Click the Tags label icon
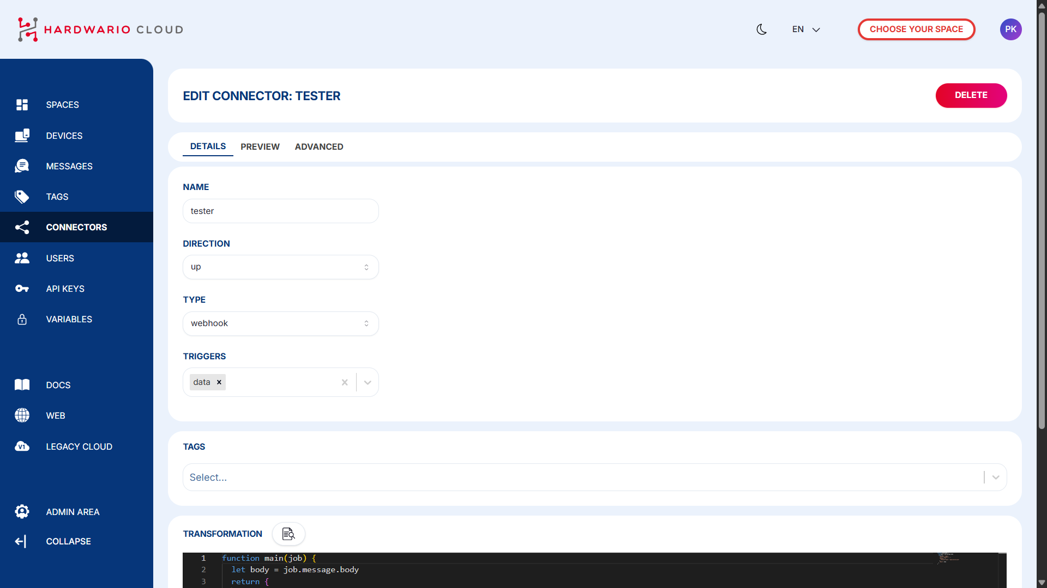The width and height of the screenshot is (1047, 588). [22, 197]
